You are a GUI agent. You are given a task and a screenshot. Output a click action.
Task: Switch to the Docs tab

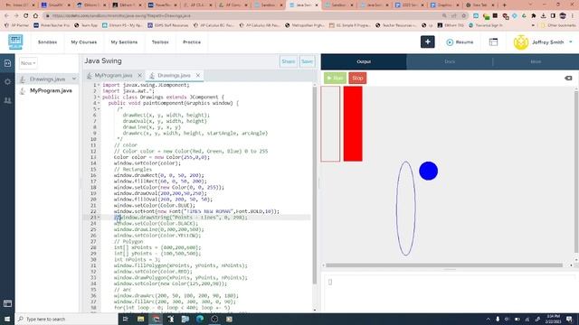[x=450, y=62]
